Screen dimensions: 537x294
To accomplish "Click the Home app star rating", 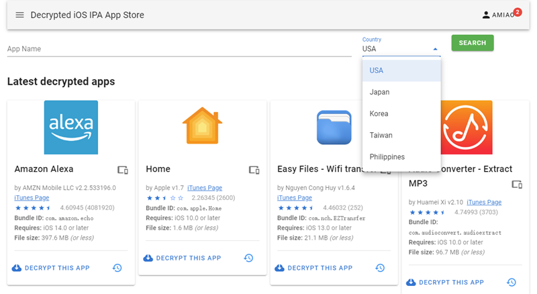I will 165,198.
